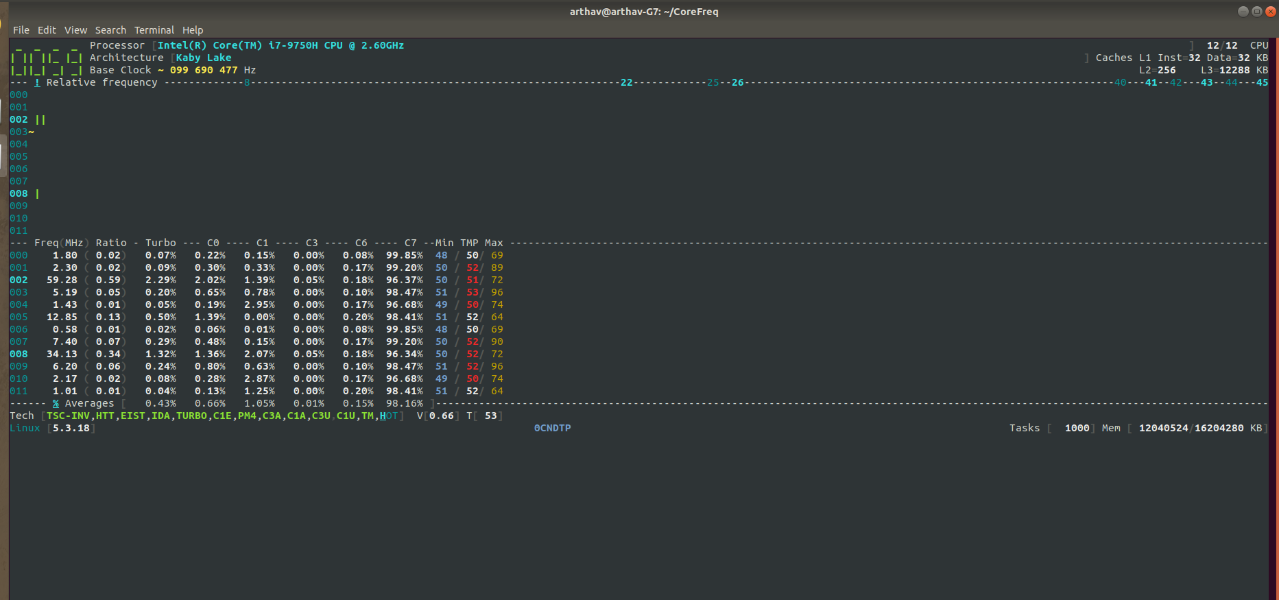1279x600 pixels.
Task: Click the % Averages row label
Action: point(83,403)
